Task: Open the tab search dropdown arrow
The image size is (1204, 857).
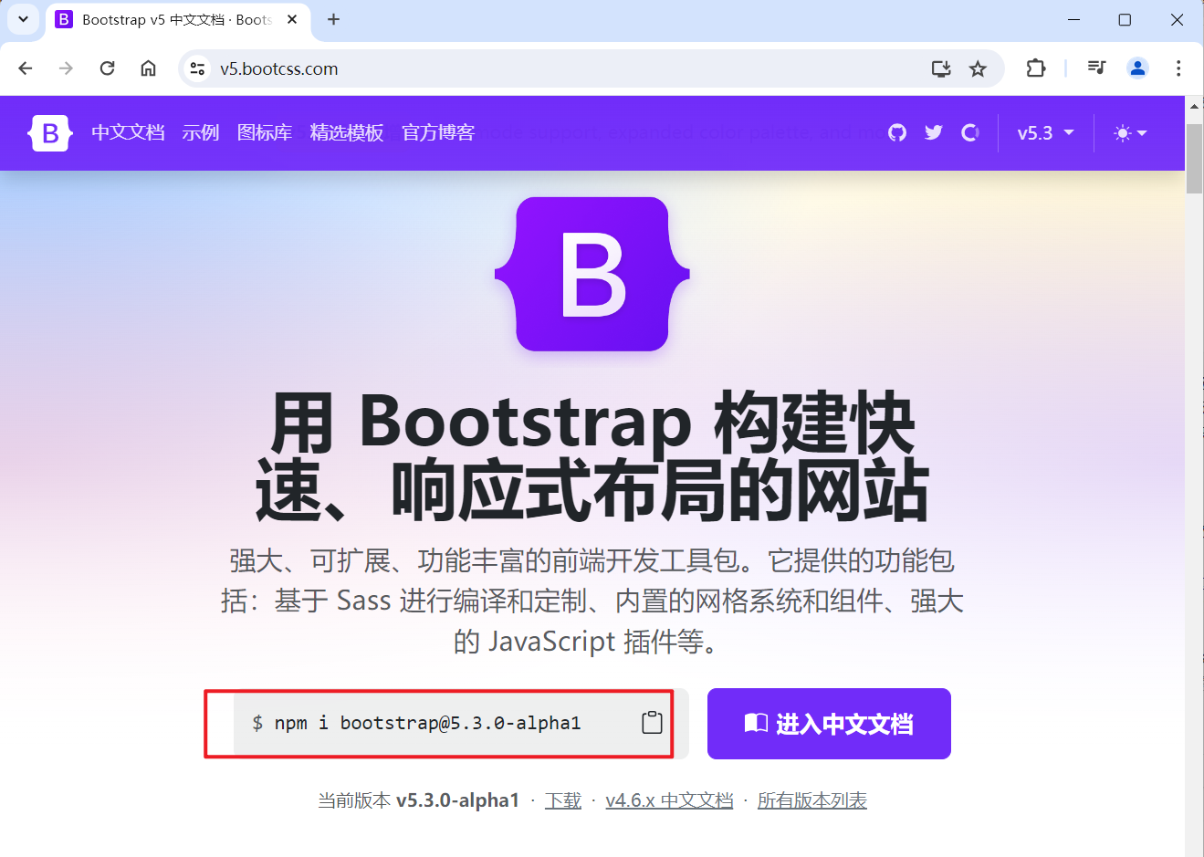Action: point(23,19)
